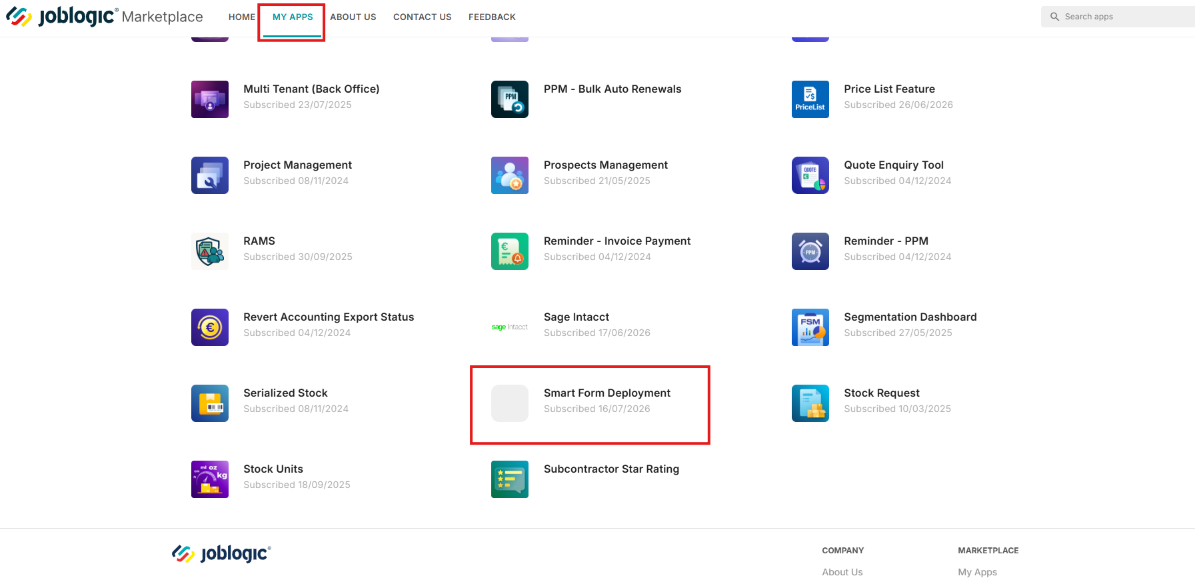Open the Subcontractor Star Rating icon
This screenshot has width=1195, height=586.
pyautogui.click(x=510, y=479)
